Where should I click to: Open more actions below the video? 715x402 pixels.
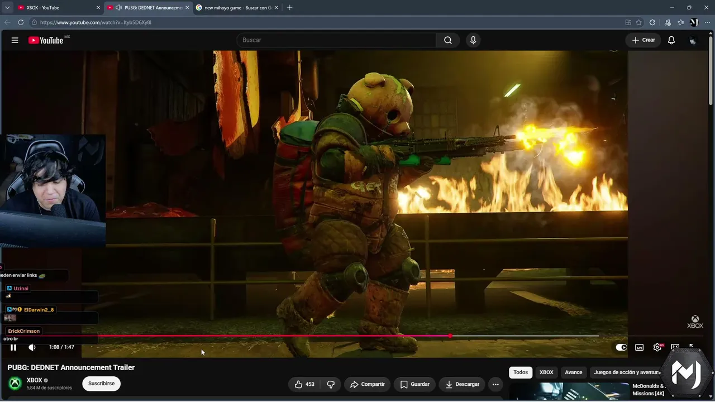pos(495,384)
